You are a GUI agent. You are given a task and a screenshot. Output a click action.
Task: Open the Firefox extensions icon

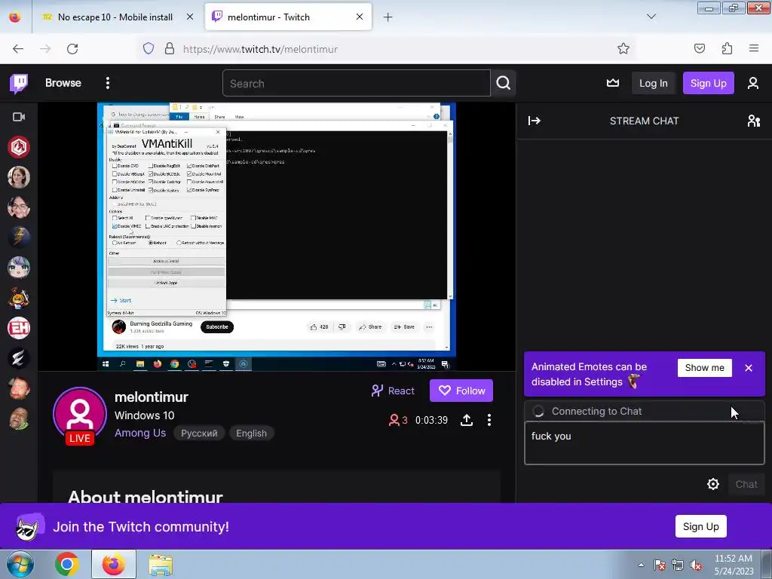pos(727,48)
